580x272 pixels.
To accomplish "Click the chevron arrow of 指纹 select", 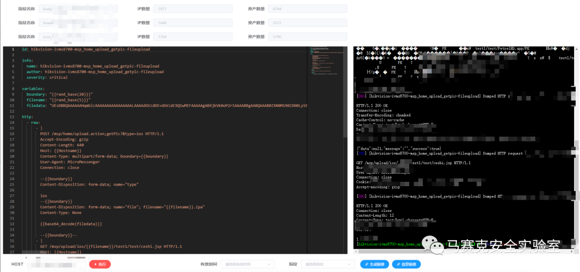I will coord(348,264).
